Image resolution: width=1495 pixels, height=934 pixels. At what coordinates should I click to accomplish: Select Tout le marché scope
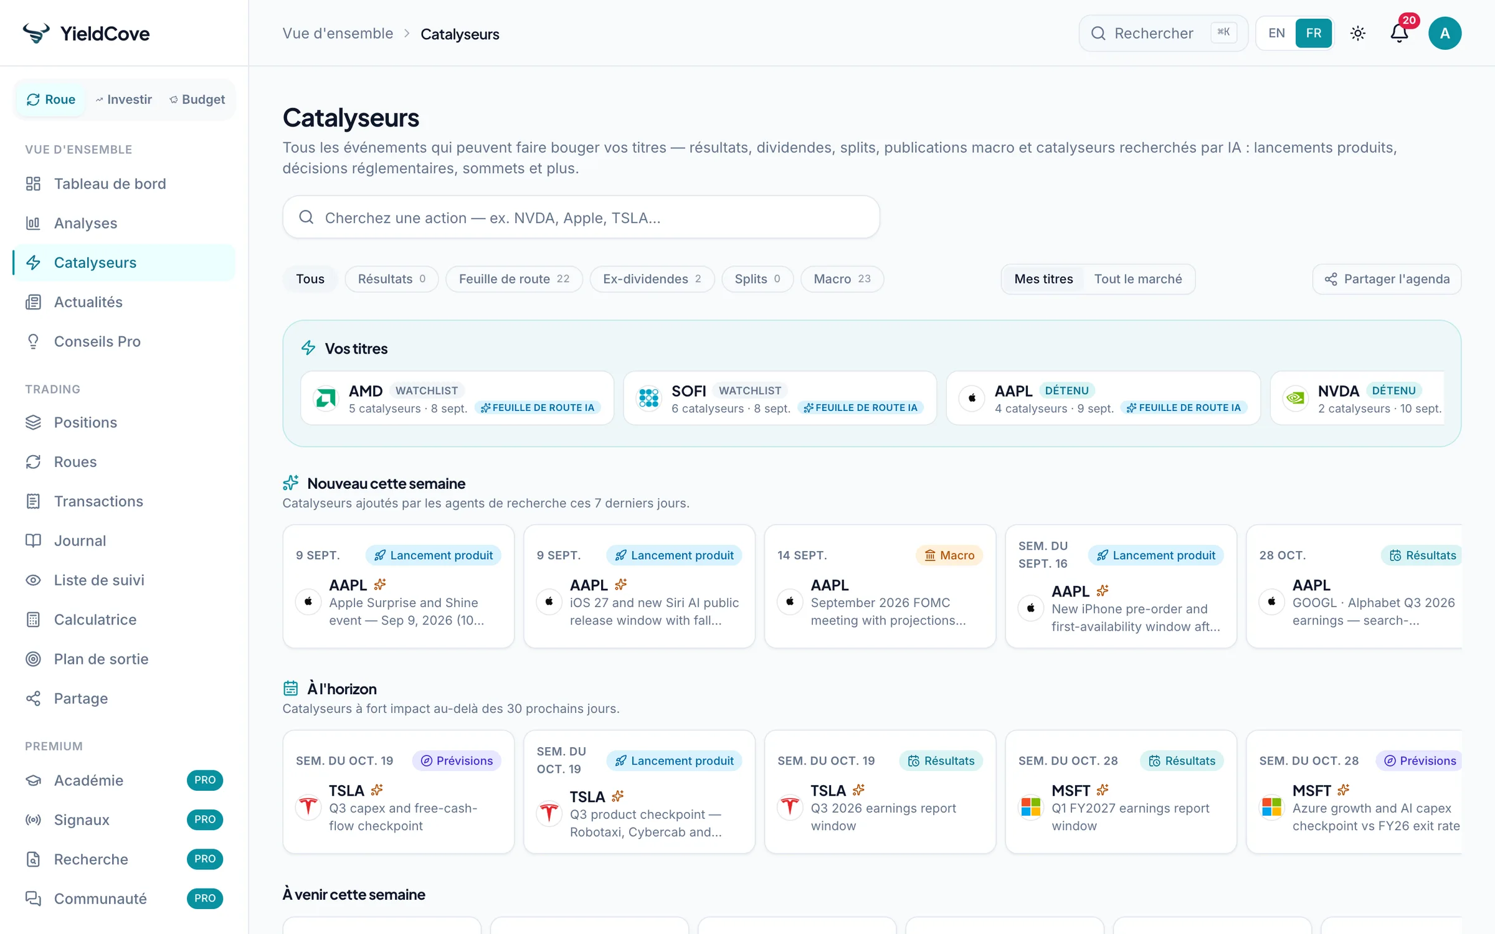pyautogui.click(x=1138, y=279)
